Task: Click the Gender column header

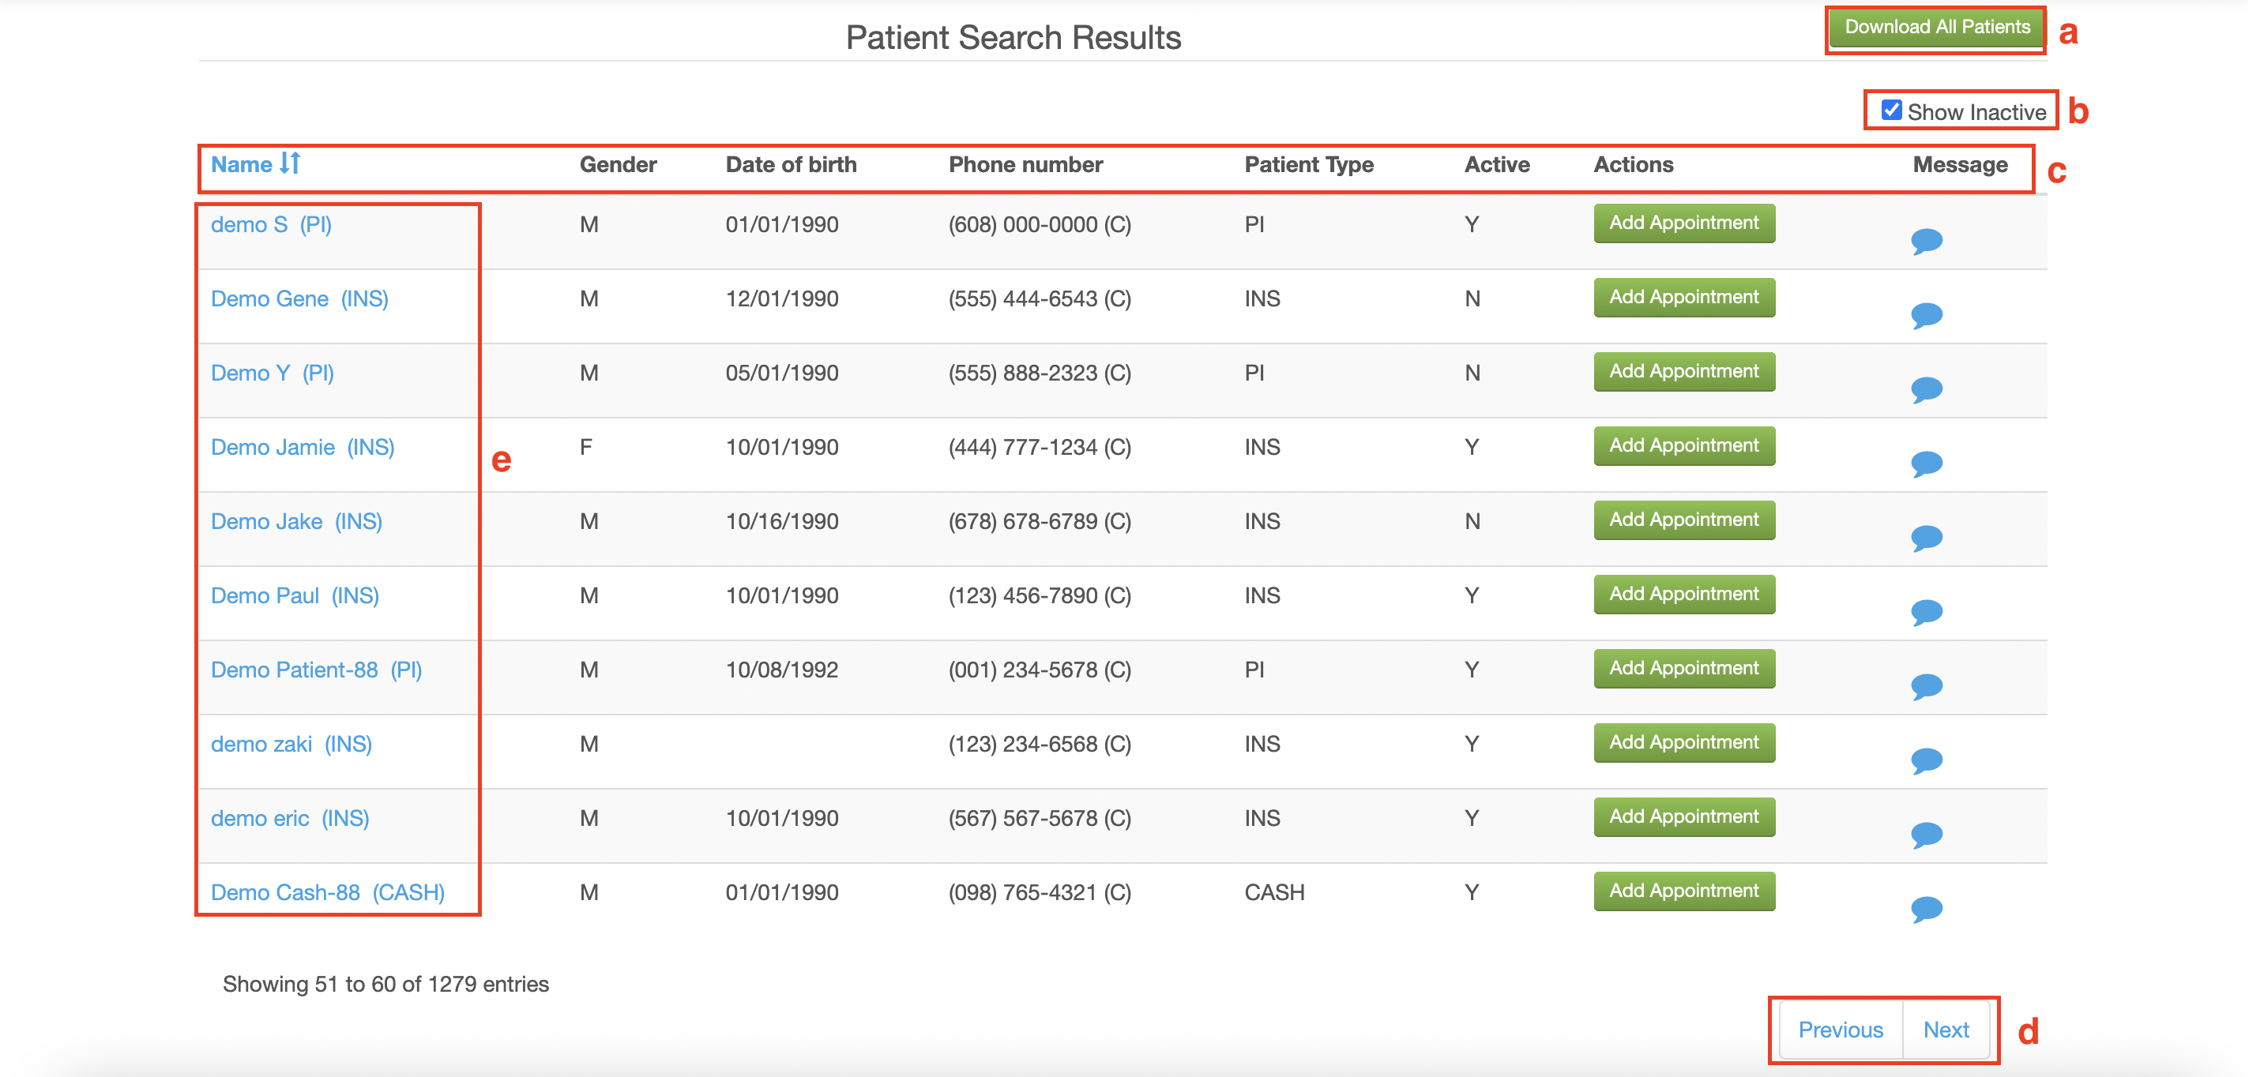Action: 618,165
